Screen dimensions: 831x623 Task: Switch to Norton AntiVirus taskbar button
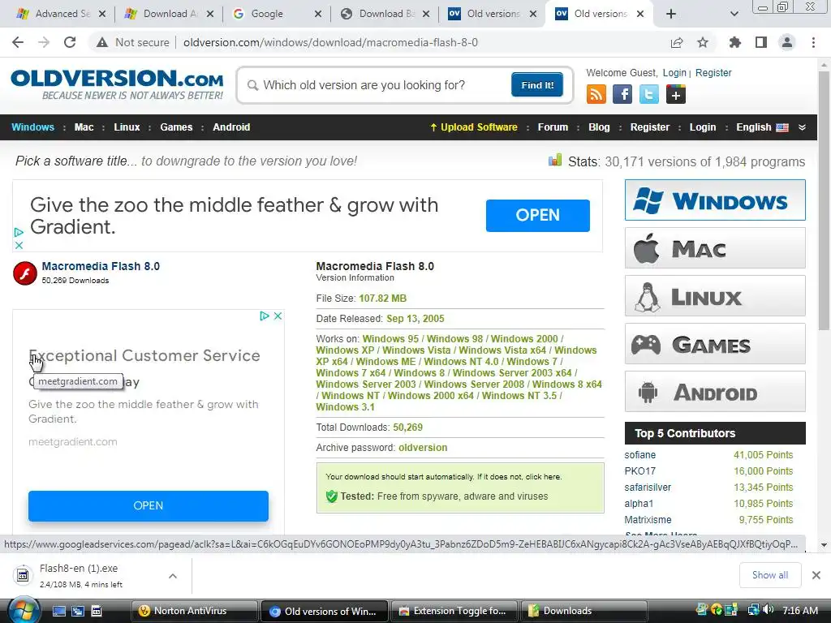click(x=194, y=611)
